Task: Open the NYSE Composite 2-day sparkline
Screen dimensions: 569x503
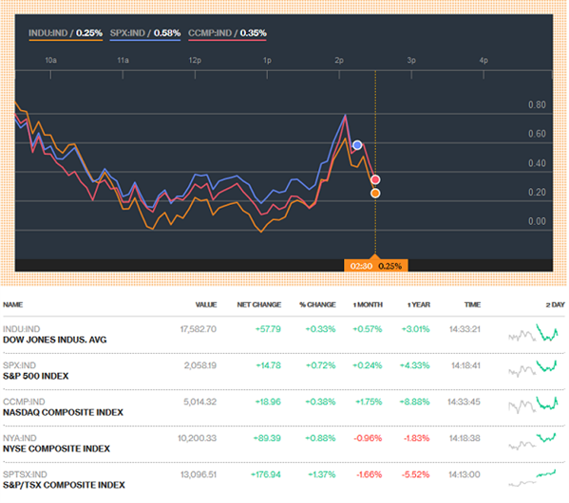Action: [532, 441]
